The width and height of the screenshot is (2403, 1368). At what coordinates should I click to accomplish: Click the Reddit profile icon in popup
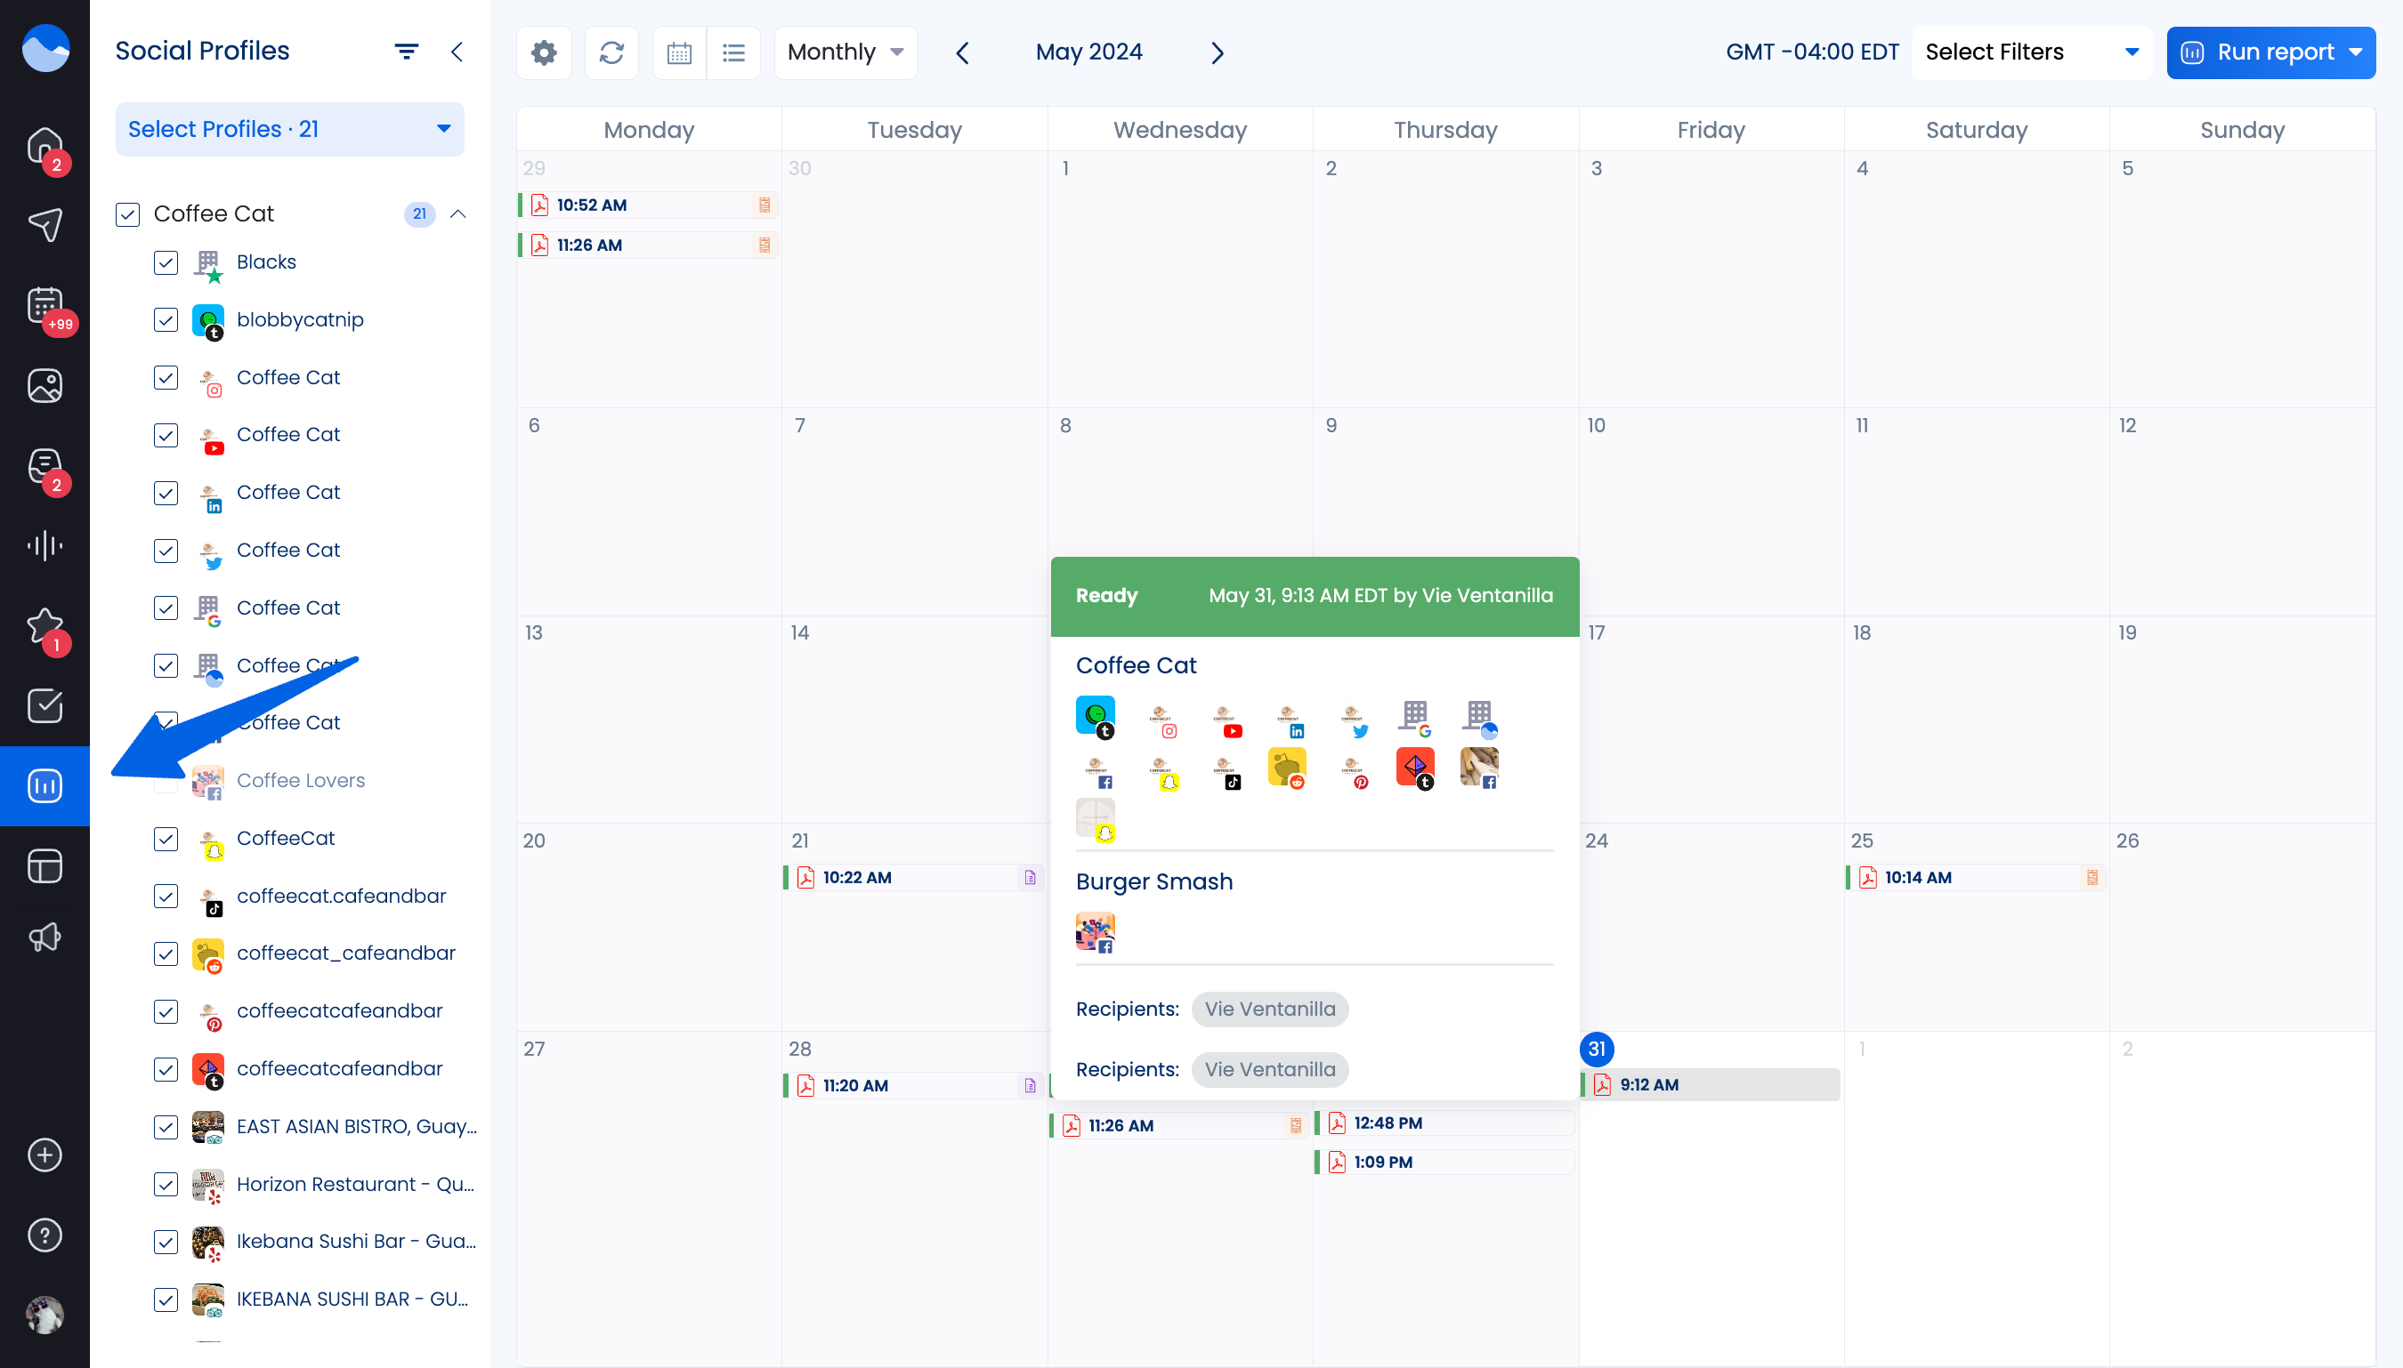1287,768
